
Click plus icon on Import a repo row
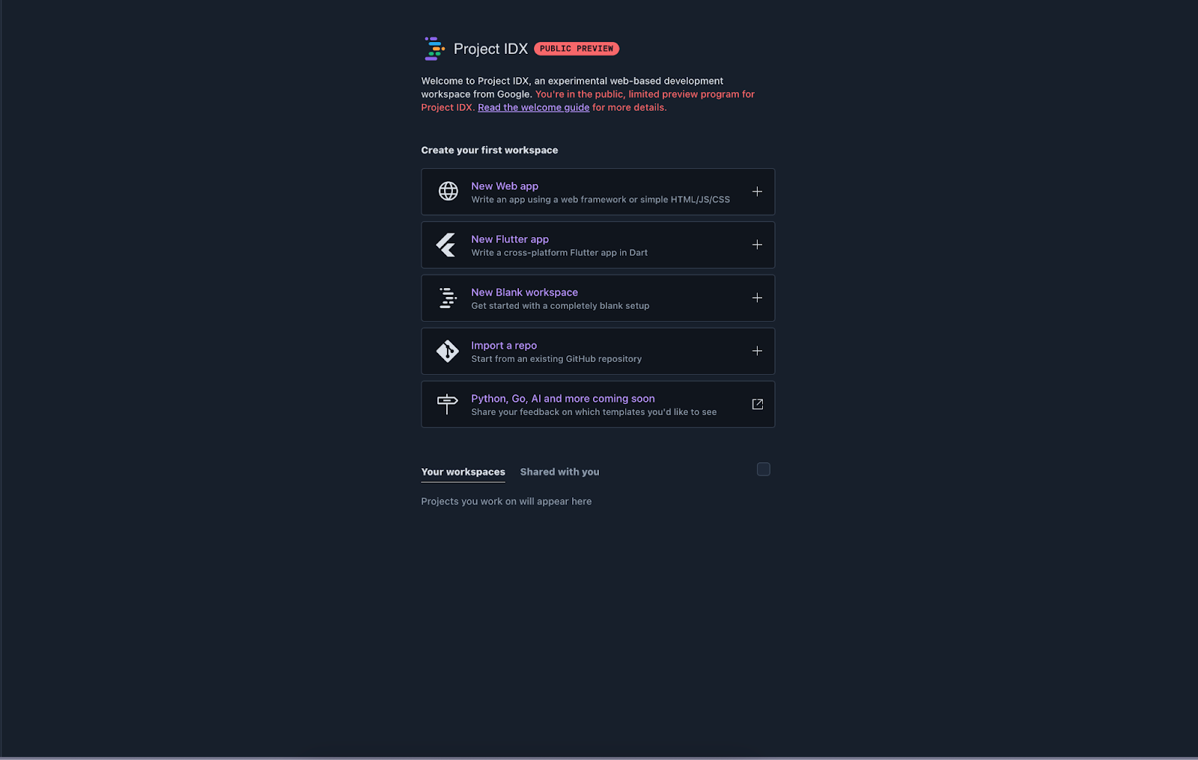(x=757, y=351)
